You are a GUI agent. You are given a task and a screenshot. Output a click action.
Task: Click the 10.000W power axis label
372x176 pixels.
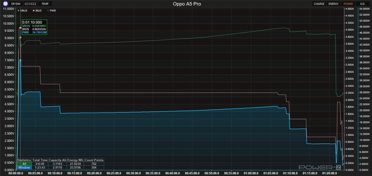tap(365, 140)
